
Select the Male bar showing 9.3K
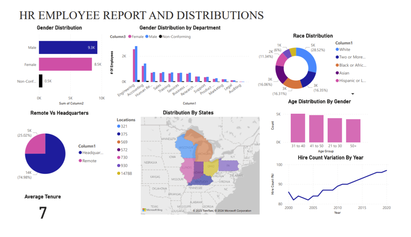click(x=68, y=48)
